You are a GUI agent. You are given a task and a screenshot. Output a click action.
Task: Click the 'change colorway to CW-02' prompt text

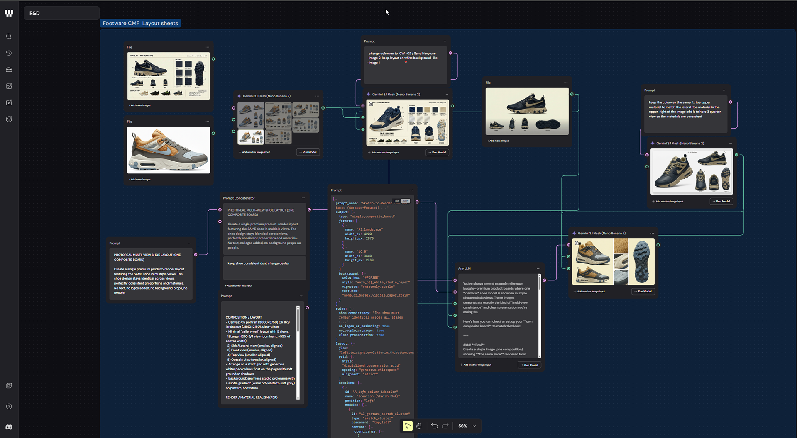coord(403,58)
